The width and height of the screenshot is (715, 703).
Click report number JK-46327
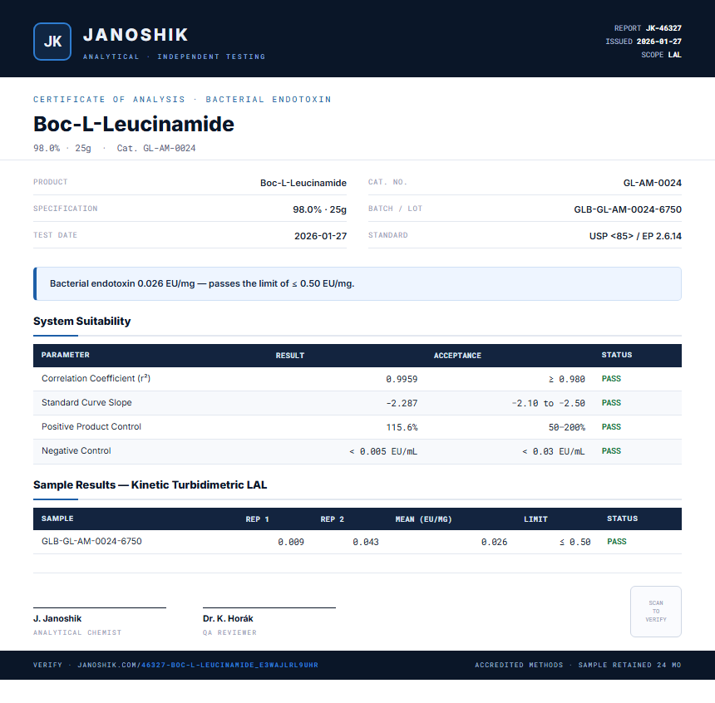(663, 28)
